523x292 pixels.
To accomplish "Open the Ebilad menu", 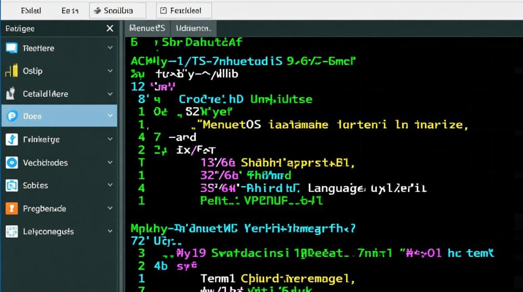I will click(31, 11).
